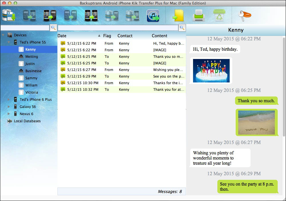This screenshot has height=201, width=286.
Task: Click the greyed database-to-Android restore icon
Action: 112,15
